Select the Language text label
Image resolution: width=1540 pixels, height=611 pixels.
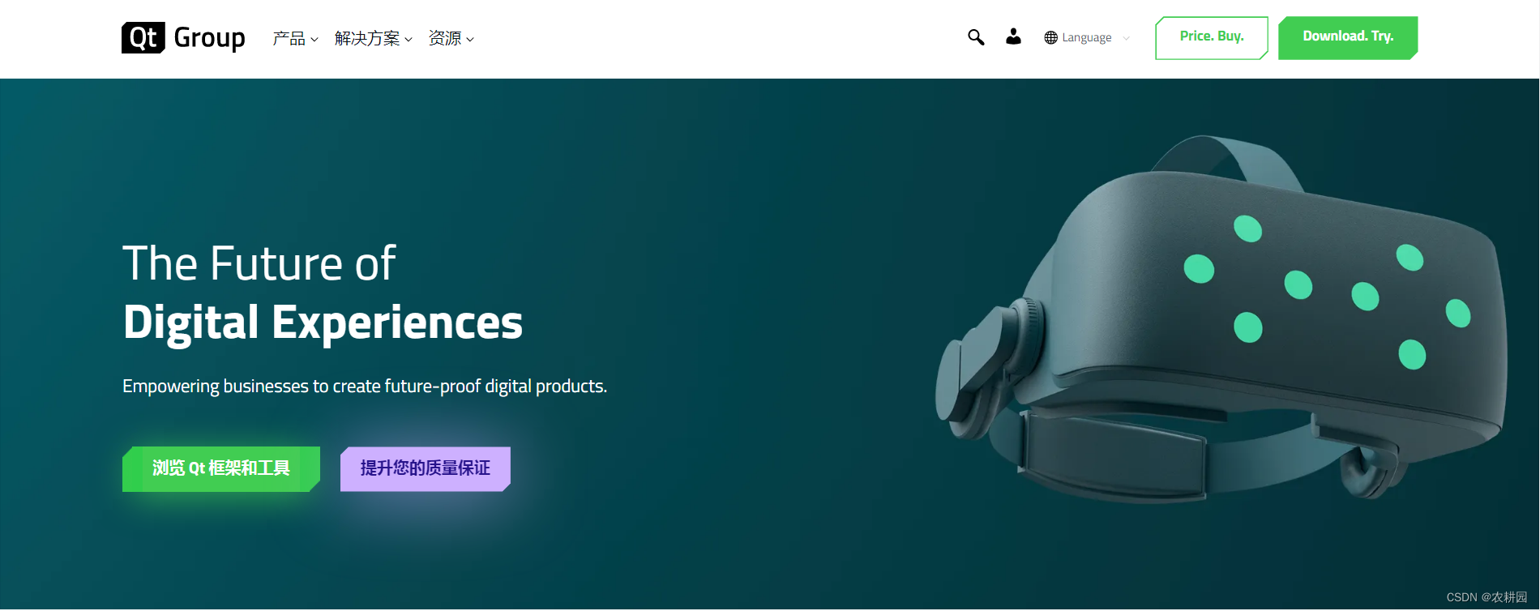pos(1087,37)
